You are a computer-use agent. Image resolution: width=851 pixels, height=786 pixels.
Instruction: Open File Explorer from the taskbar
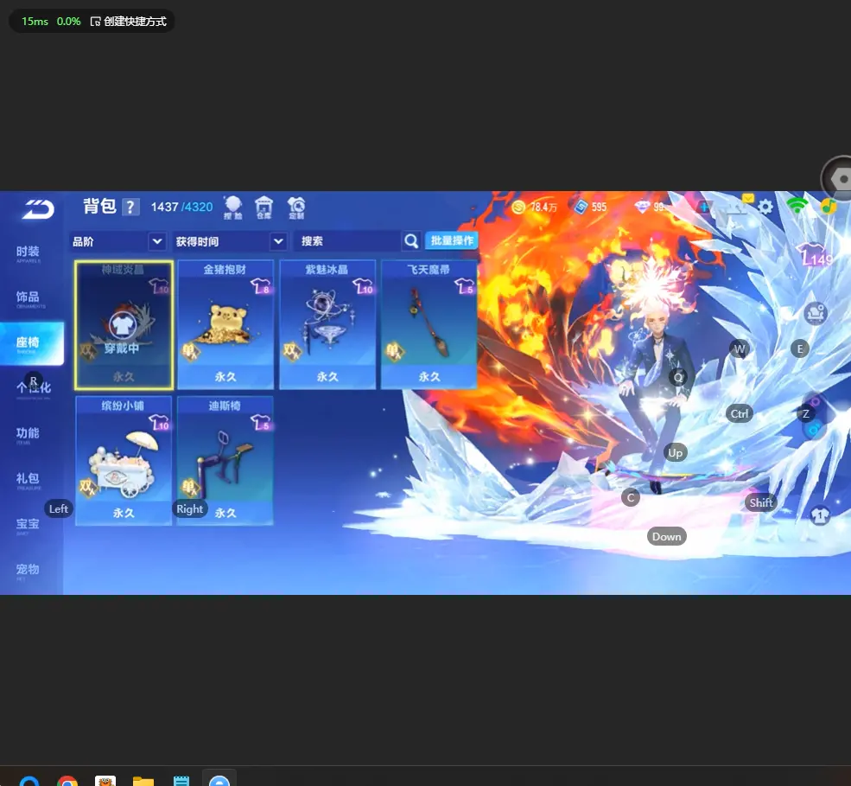pos(143,781)
